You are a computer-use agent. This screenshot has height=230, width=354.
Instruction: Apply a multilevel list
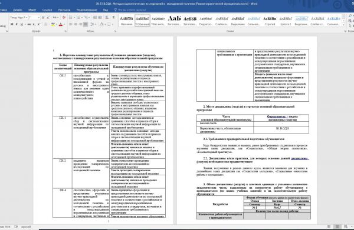[x=86, y=17]
